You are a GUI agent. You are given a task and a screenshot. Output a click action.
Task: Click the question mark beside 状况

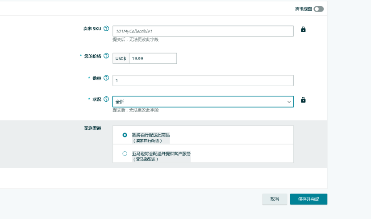click(106, 99)
